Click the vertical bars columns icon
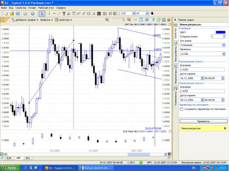Image resolution: width=229 pixels, height=171 pixels. (105, 14)
